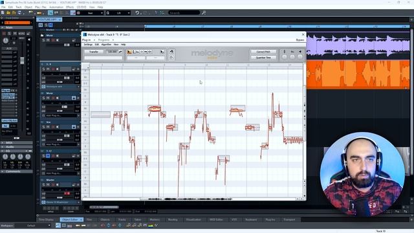
Task: Switch to the Visualization tab
Action: point(193,219)
